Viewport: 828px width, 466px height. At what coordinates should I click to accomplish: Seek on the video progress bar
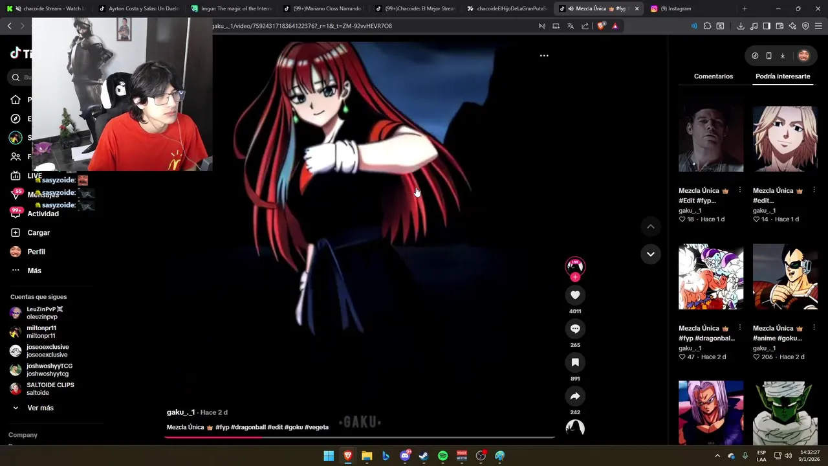[x=360, y=438]
